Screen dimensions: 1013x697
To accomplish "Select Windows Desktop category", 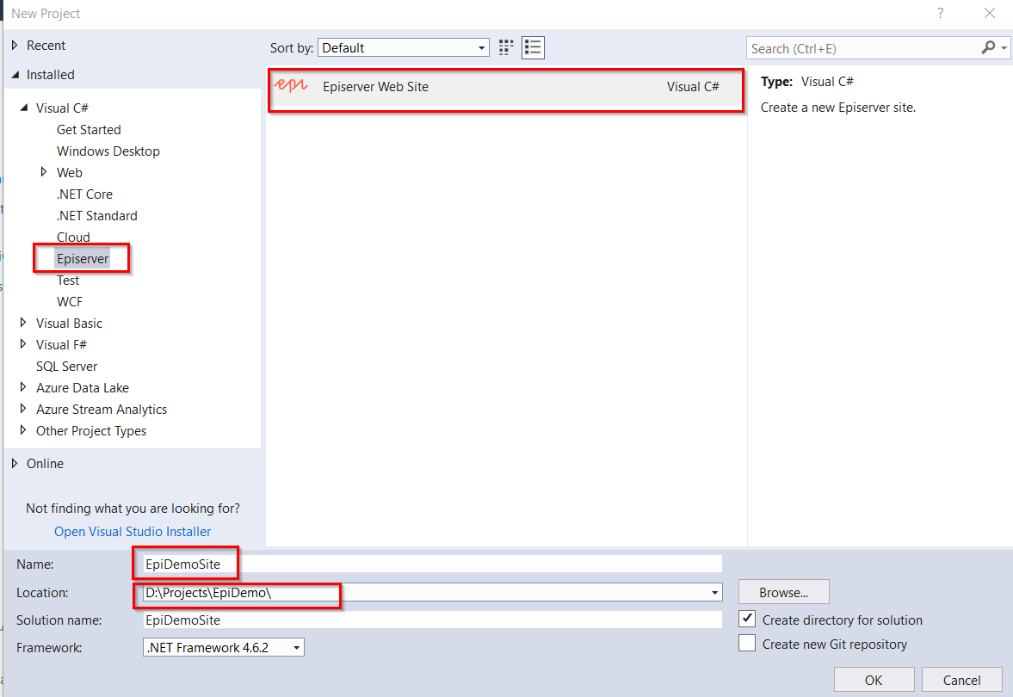I will point(108,151).
